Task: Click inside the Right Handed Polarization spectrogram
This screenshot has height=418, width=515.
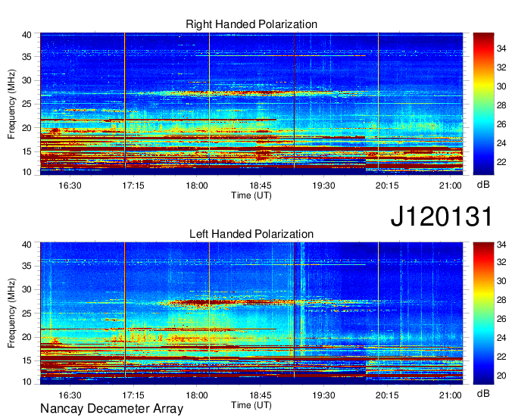Action: 251,104
